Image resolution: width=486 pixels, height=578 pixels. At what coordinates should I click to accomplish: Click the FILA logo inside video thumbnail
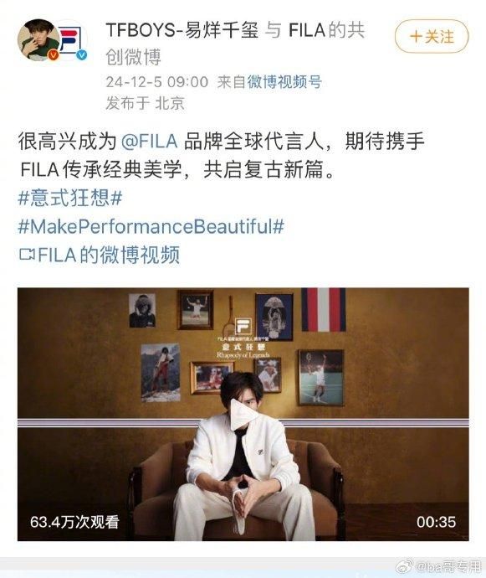pyautogui.click(x=243, y=326)
